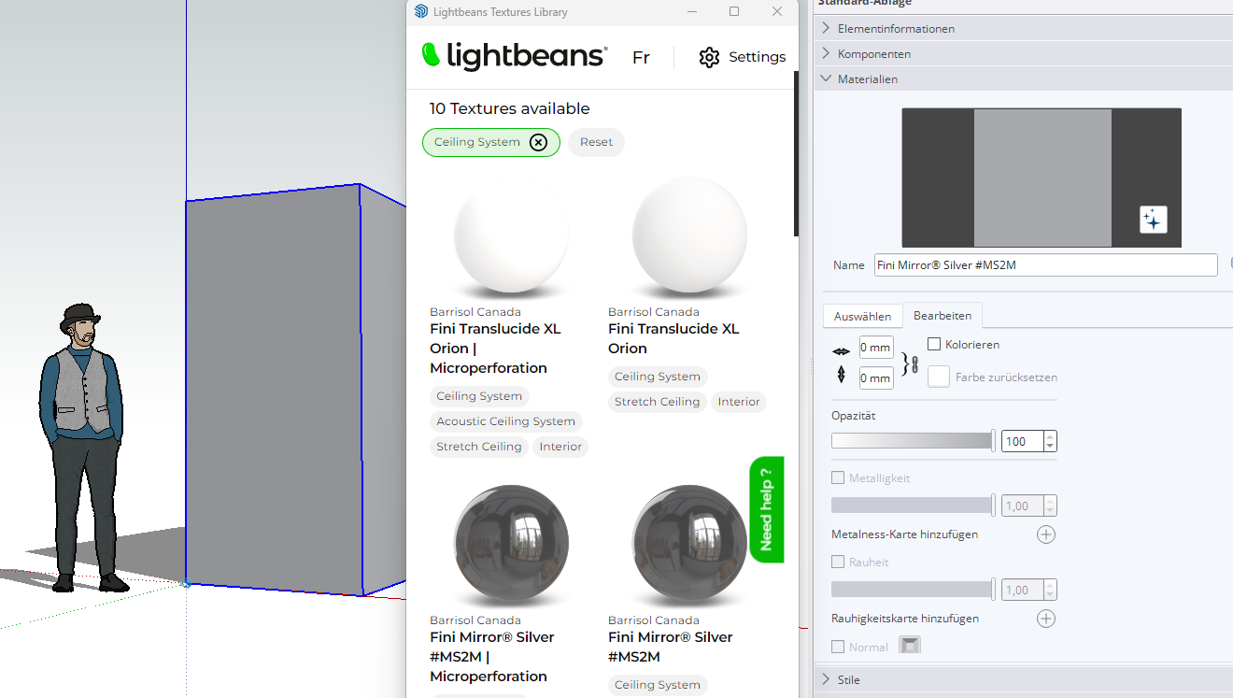Click the horizontal width arrows icon
Image resolution: width=1233 pixels, height=698 pixels.
(842, 351)
